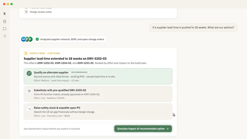Screen dimensions: 247x139
Task: Click Form-fit-function match description text
Action: pyautogui.click(x=67, y=95)
